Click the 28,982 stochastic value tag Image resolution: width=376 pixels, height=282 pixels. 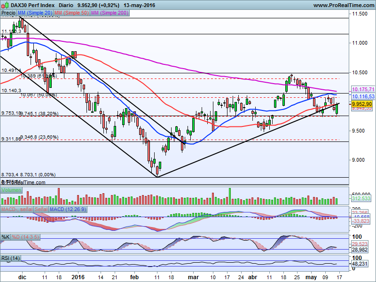[360, 250]
